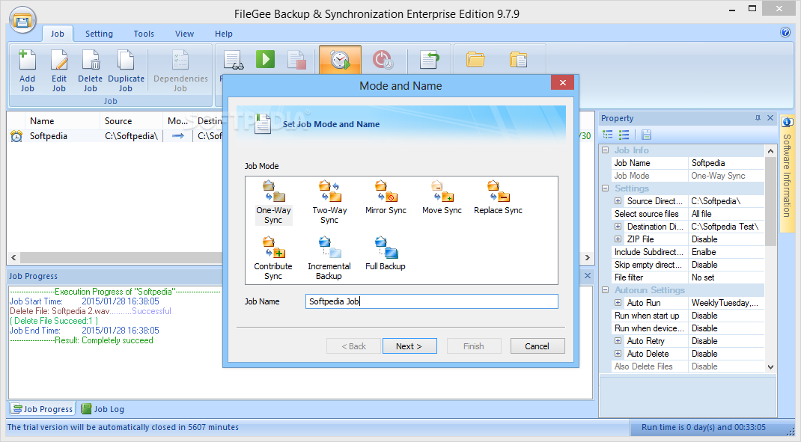Image resolution: width=801 pixels, height=442 pixels.
Task: Open the Setting ribbon tab
Action: (99, 34)
